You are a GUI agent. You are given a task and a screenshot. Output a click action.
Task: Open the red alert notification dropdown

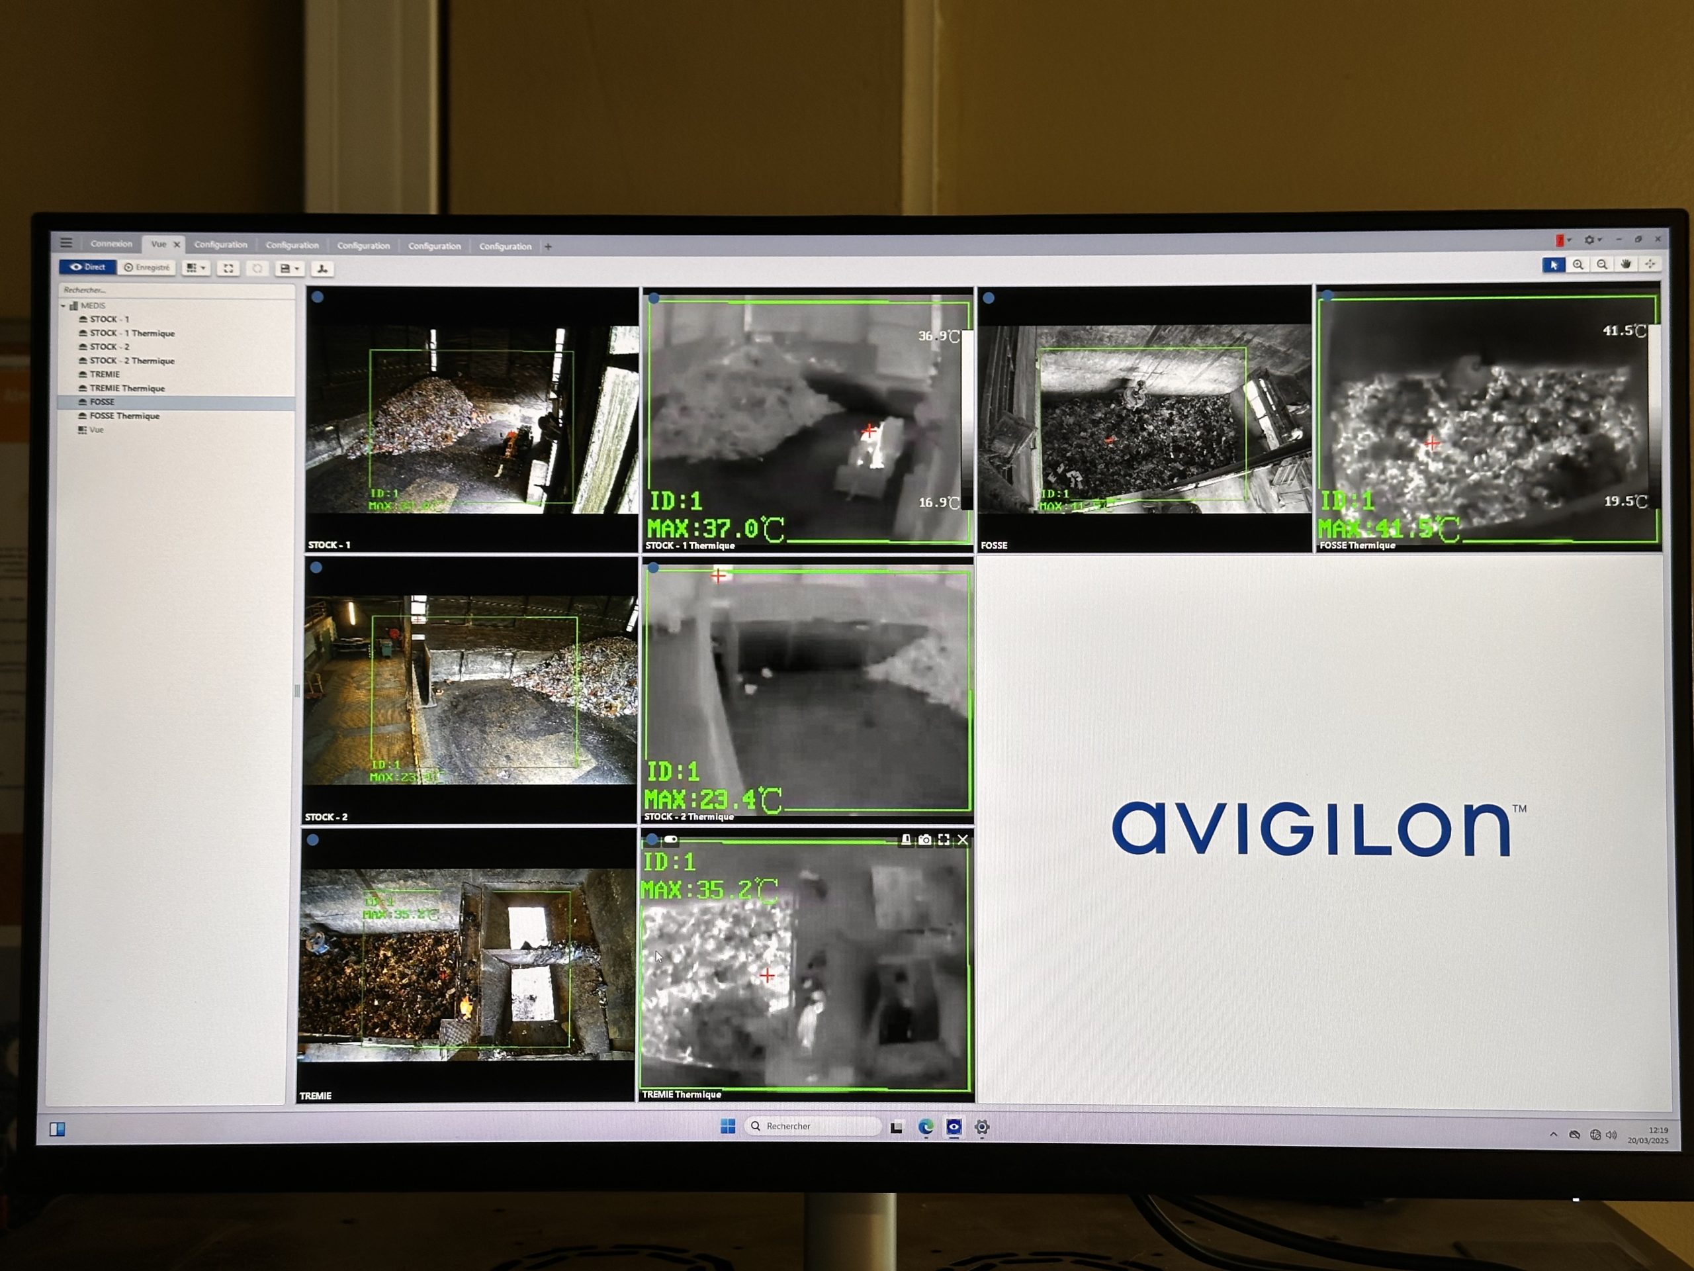tap(1563, 240)
